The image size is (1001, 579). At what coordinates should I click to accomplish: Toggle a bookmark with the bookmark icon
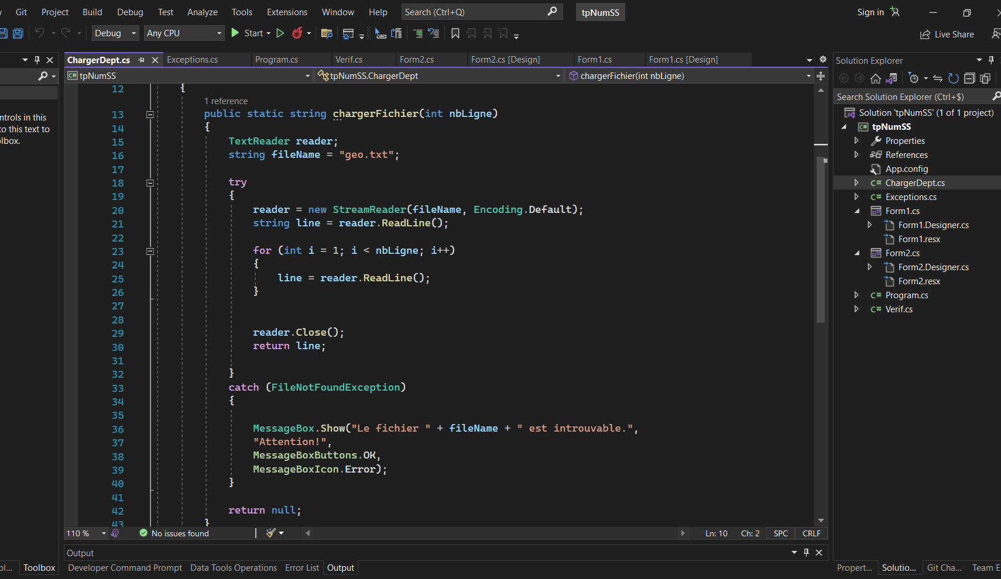pos(455,33)
